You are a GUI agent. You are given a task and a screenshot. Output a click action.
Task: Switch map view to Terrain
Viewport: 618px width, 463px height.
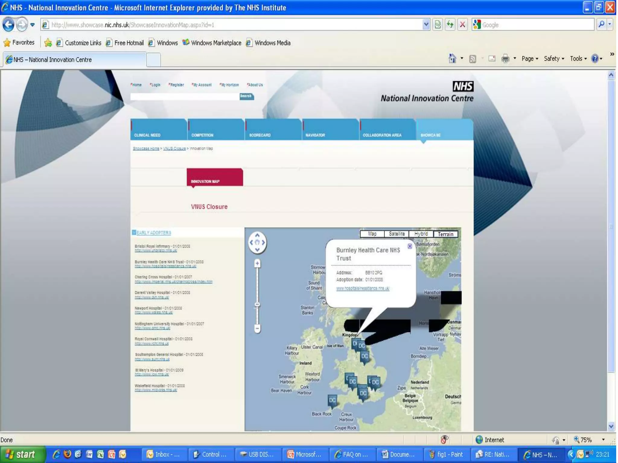445,234
